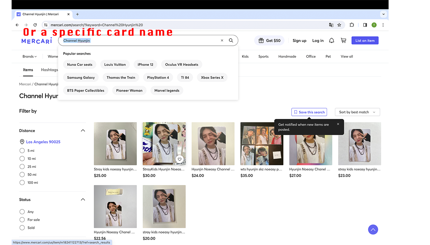
Task: Open the $35.00 wts hyunjin skz listing photo
Action: (262, 144)
